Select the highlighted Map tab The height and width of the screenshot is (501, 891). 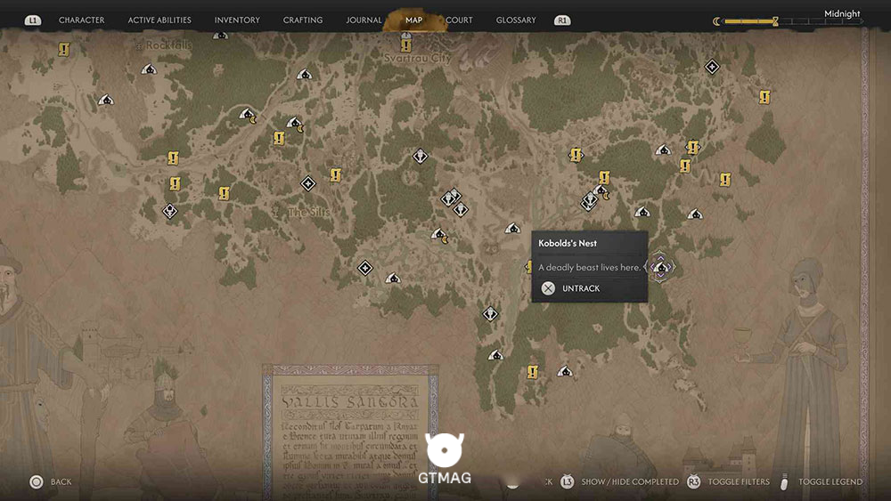pos(413,20)
